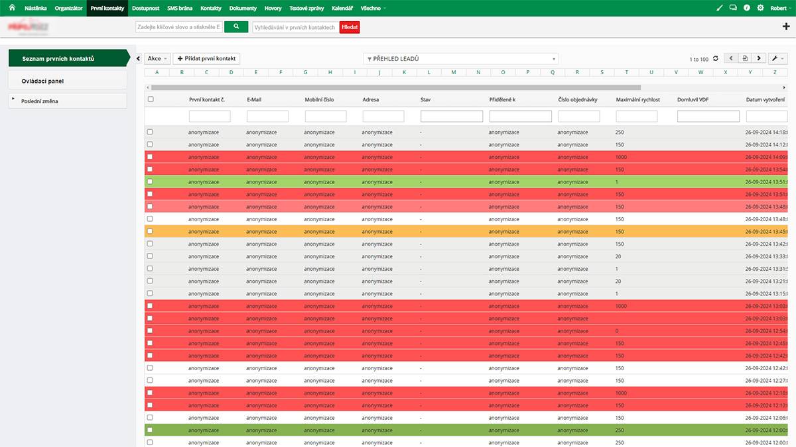The height and width of the screenshot is (447, 796).
Task: Open the chat messages icon
Action: [x=733, y=8]
